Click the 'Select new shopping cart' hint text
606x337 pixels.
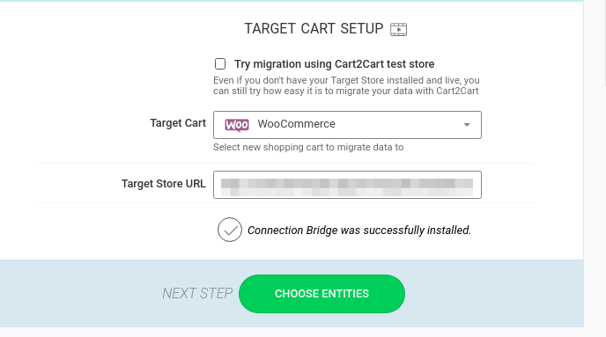308,148
